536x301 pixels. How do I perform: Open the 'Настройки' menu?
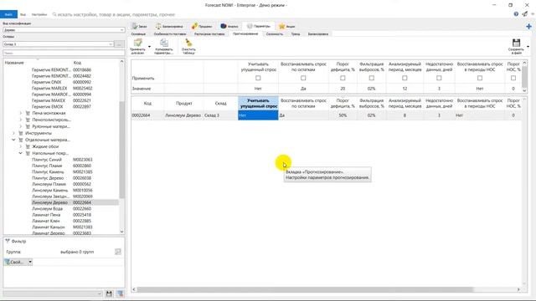coord(39,14)
